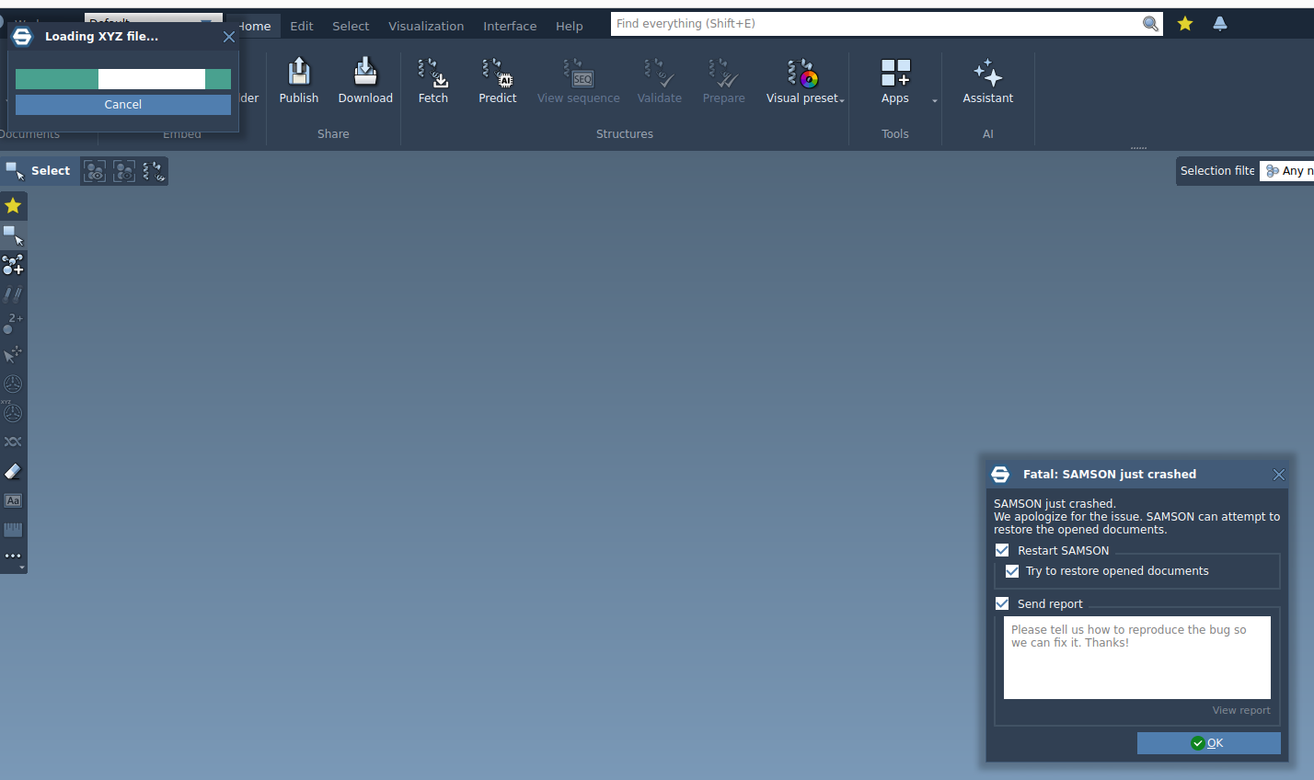Confirm the crash dialog with OK
This screenshot has height=780, width=1314.
[x=1208, y=743]
